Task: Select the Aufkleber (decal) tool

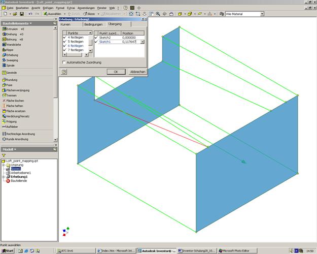Action: coord(10,127)
